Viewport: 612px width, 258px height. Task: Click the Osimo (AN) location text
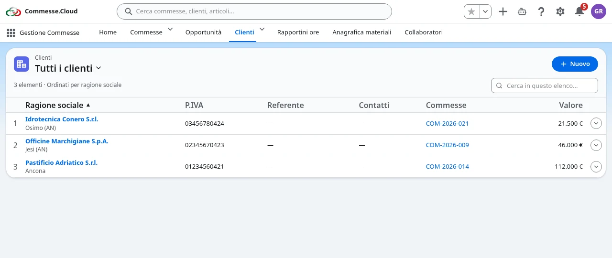(41, 128)
